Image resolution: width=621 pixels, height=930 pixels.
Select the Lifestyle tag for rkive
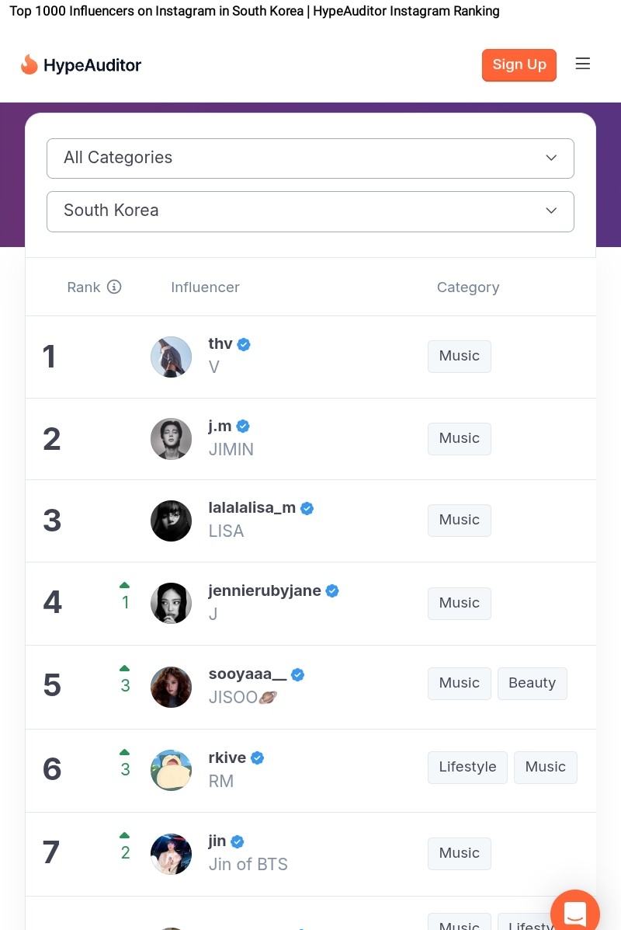tap(467, 767)
